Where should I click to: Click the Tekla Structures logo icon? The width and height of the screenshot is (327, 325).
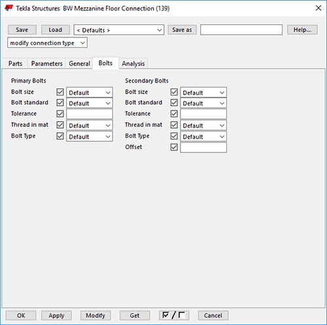tap(9, 9)
